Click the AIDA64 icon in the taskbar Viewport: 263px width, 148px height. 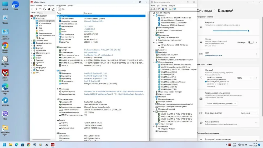pyautogui.click(x=53, y=145)
